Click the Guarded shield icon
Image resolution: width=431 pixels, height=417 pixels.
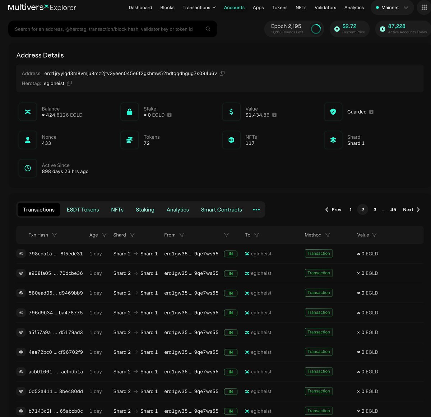pyautogui.click(x=333, y=112)
